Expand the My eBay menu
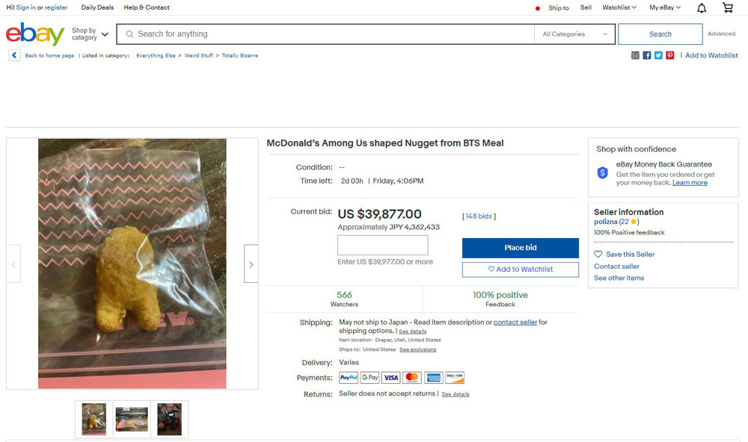 (x=665, y=7)
